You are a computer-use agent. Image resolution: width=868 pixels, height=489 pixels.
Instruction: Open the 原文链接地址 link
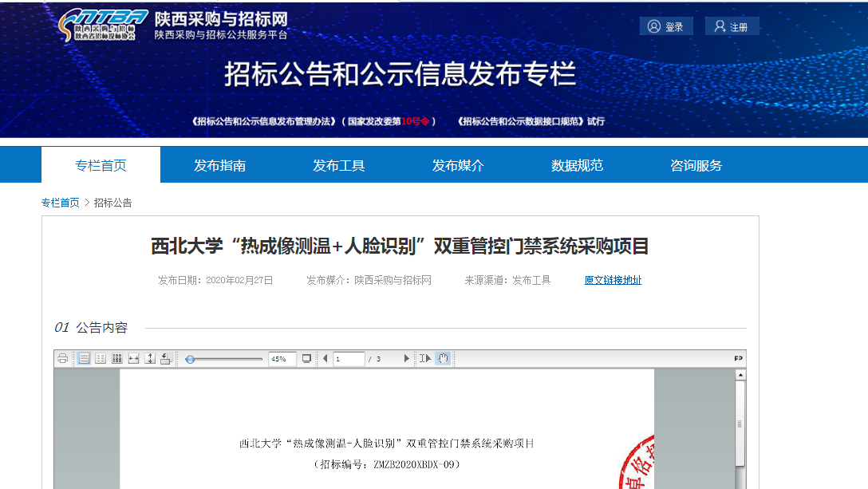point(613,280)
